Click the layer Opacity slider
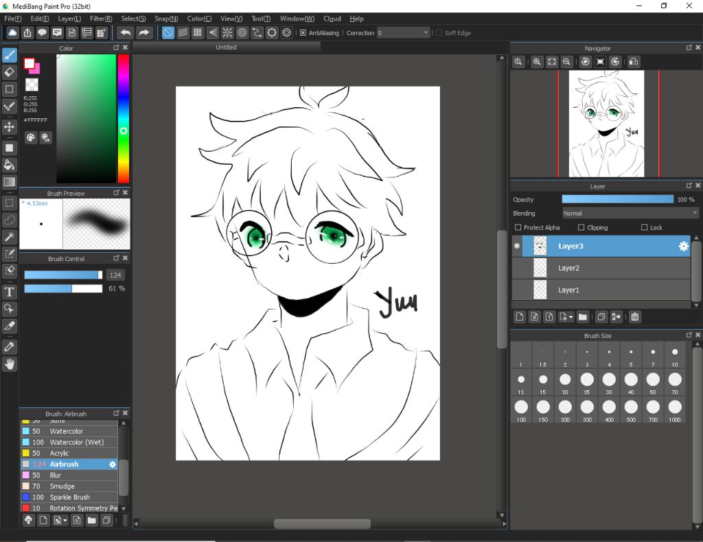The image size is (703, 542). click(617, 199)
